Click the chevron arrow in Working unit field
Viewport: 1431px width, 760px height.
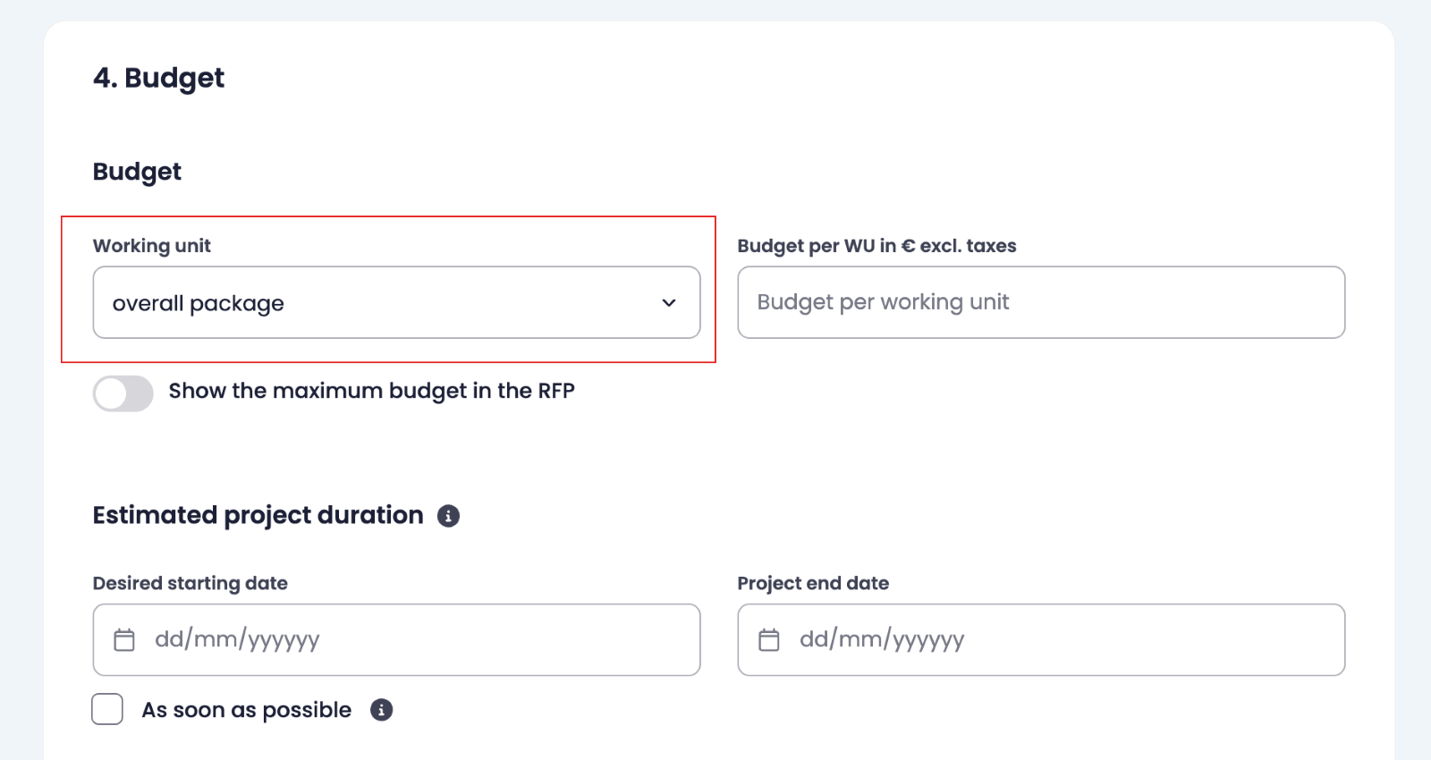point(669,303)
